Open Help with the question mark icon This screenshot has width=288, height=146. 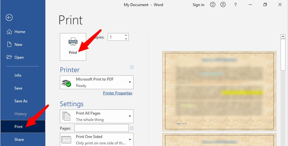pyautogui.click(x=235, y=5)
